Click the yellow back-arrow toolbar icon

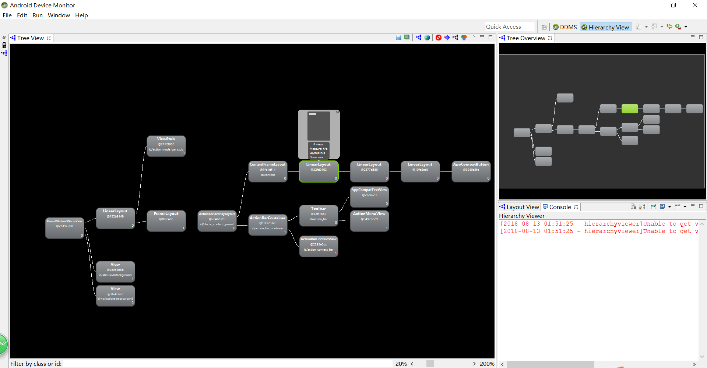click(669, 26)
